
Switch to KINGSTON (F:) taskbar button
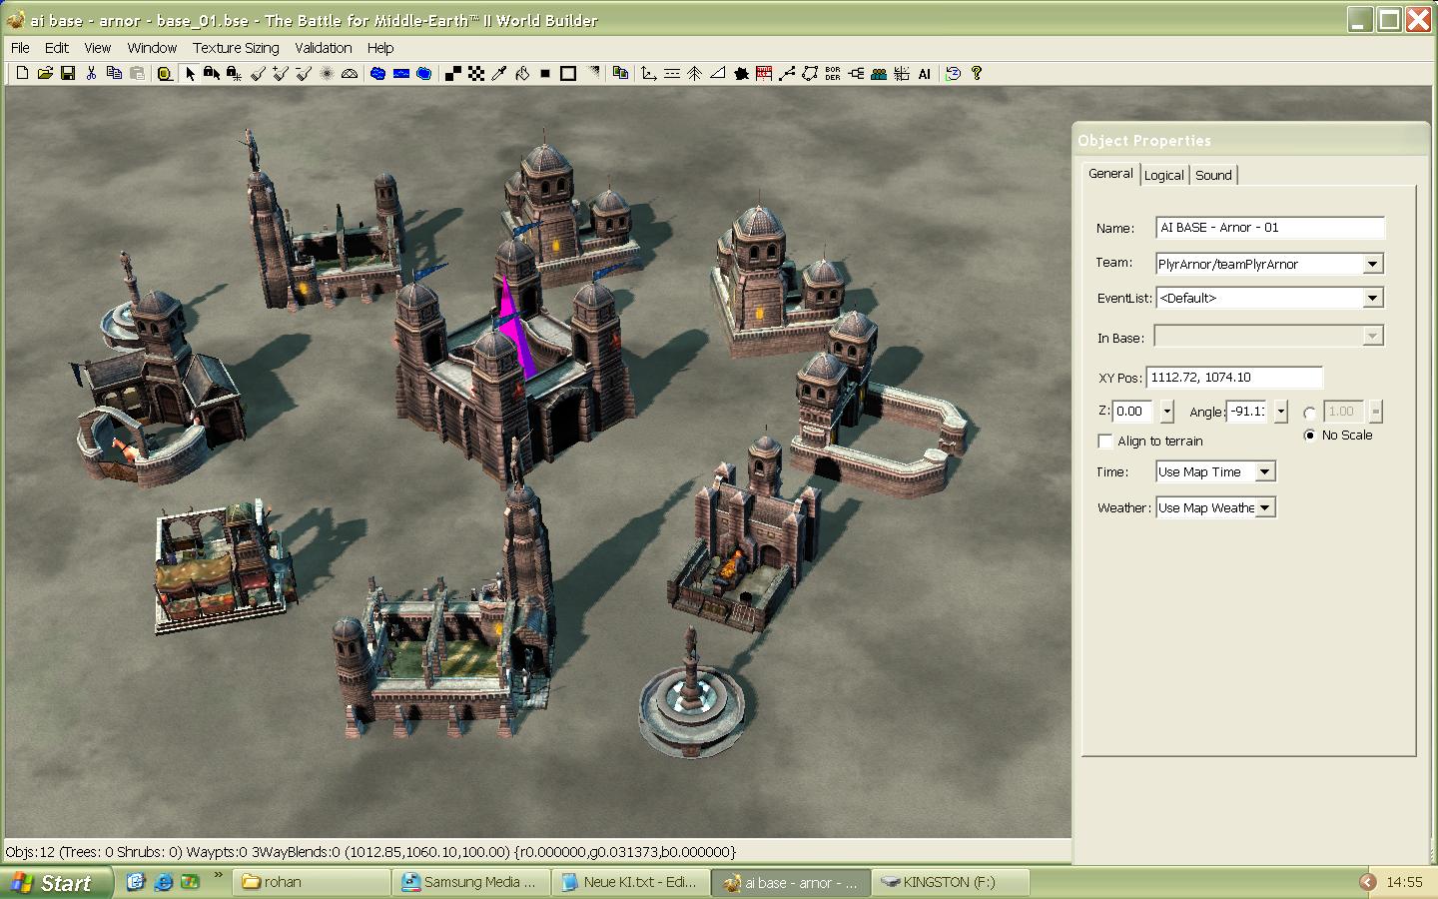[950, 882]
